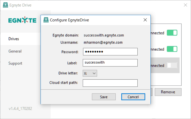The height and width of the screenshot is (119, 191).
Task: Enable the third drive's disconnected switch
Action: click(x=172, y=65)
